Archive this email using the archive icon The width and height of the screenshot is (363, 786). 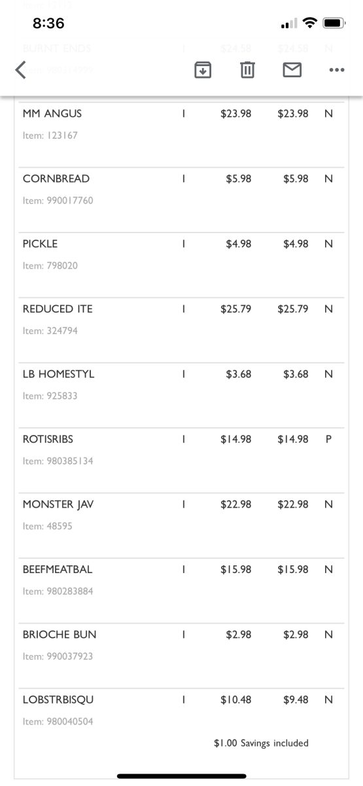pos(203,69)
